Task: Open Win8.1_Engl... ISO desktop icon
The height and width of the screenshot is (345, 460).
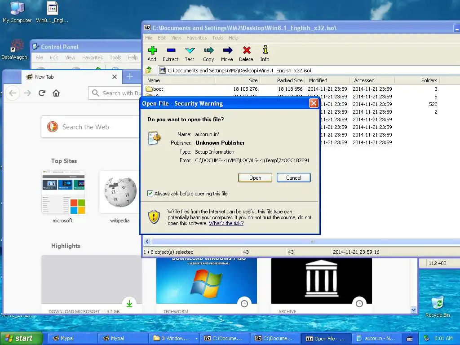Action: (52, 12)
